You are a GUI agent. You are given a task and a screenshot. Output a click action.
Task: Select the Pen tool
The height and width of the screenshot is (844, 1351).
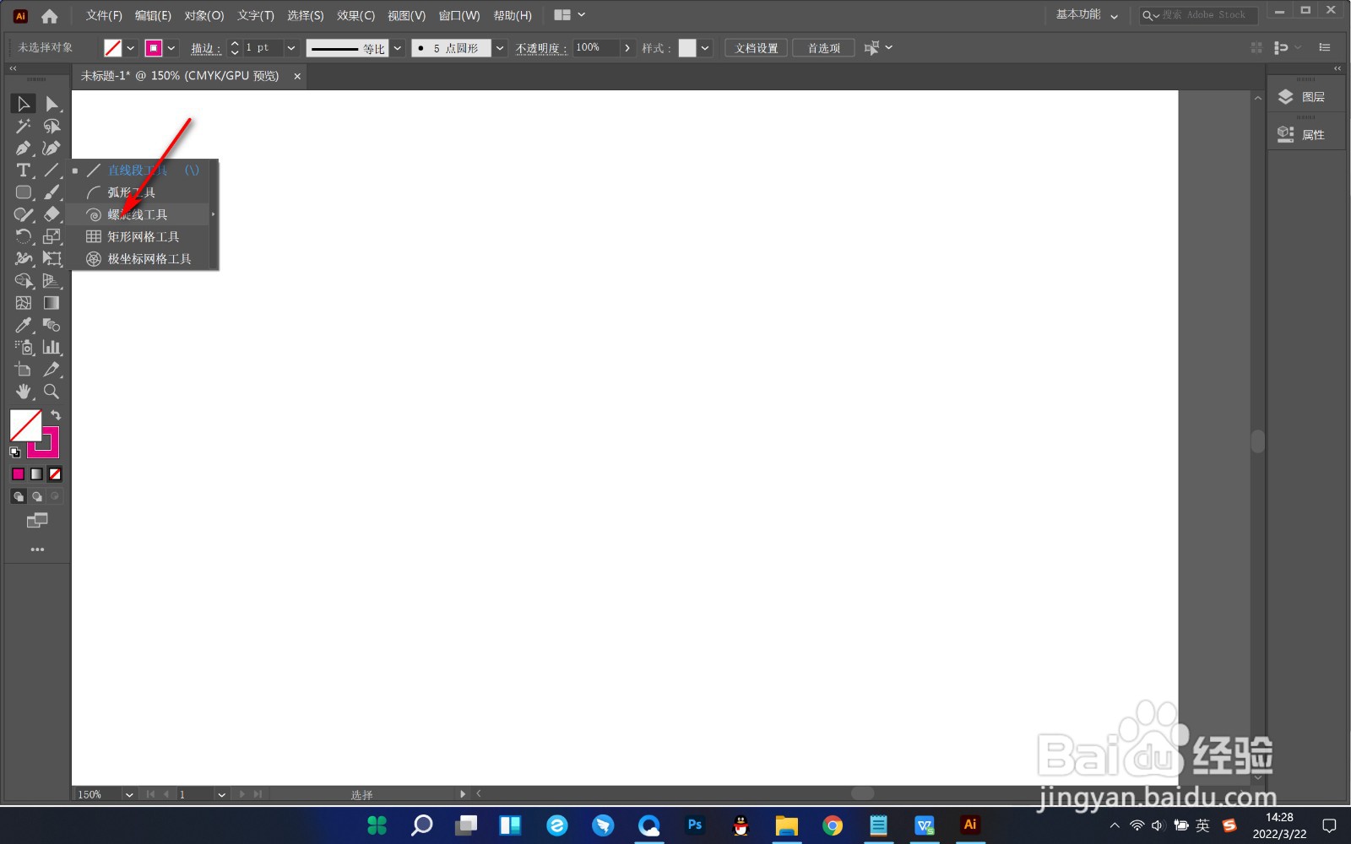click(x=23, y=149)
